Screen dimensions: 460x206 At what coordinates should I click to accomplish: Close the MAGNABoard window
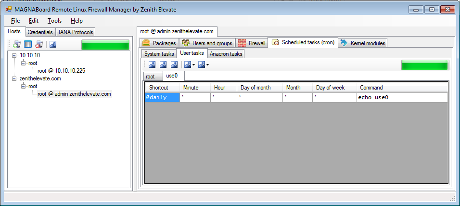tap(447, 10)
